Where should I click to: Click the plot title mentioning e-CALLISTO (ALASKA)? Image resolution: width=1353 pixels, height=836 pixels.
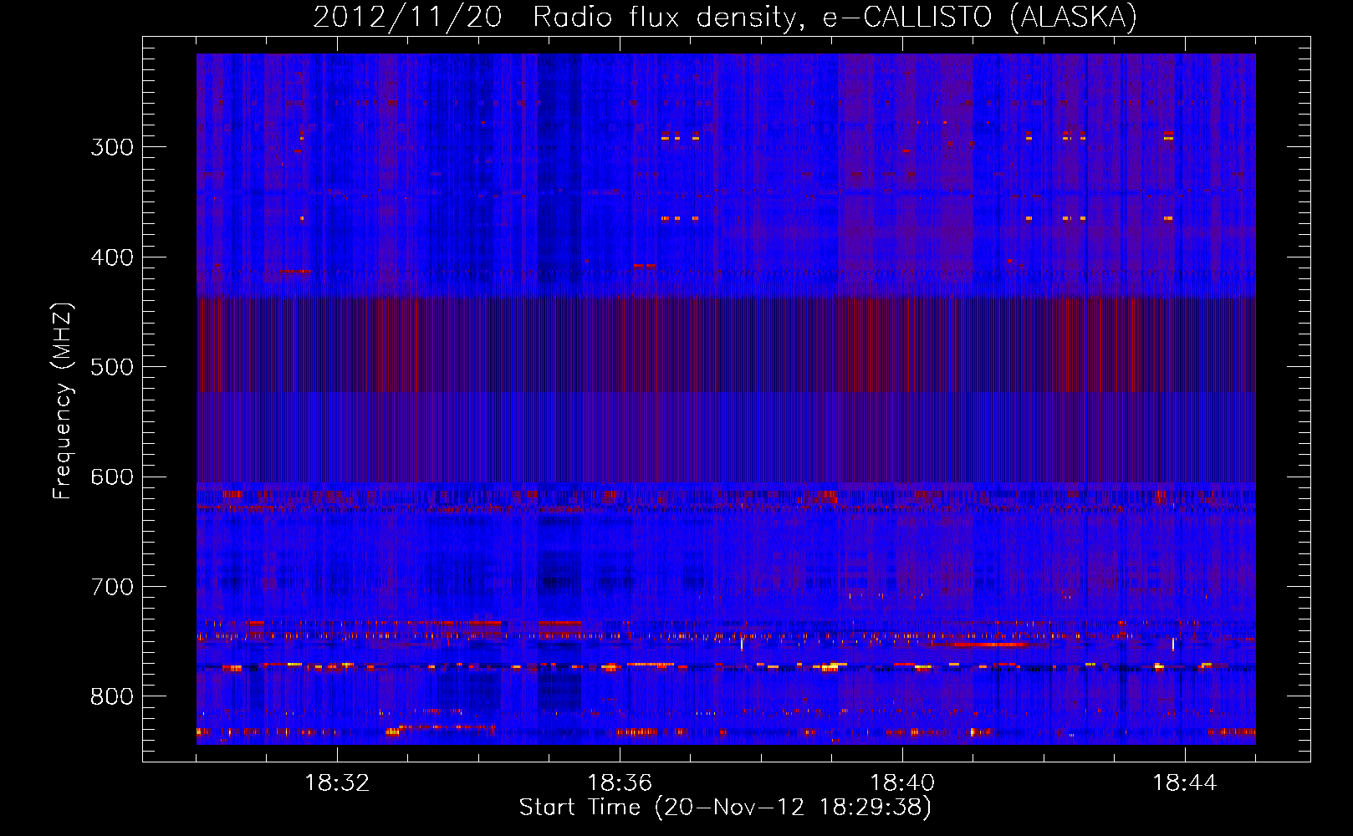(725, 17)
